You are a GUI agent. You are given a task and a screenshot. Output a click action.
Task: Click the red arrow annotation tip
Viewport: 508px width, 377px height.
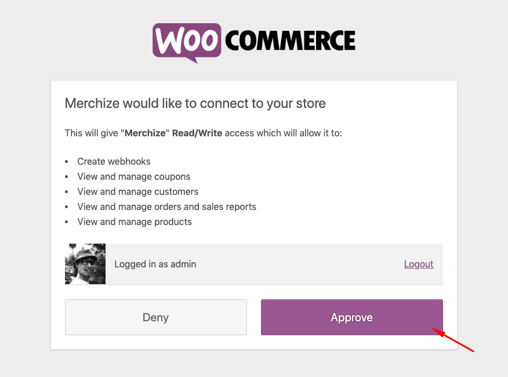pyautogui.click(x=433, y=329)
